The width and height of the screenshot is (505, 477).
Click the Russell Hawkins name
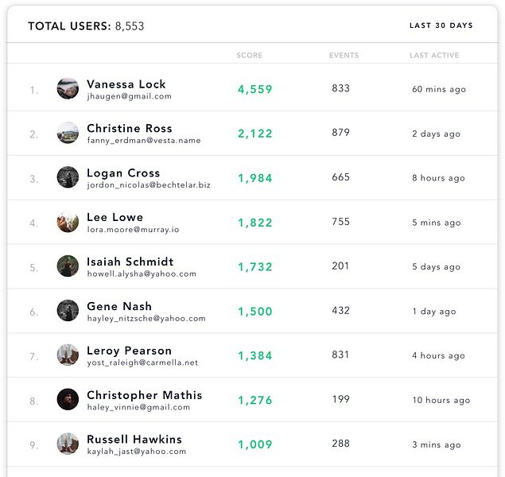click(x=134, y=440)
